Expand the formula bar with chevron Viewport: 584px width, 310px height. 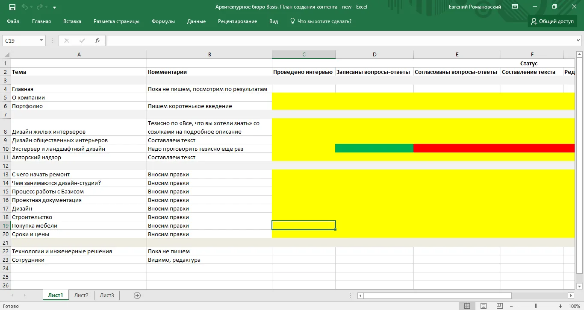tap(578, 41)
